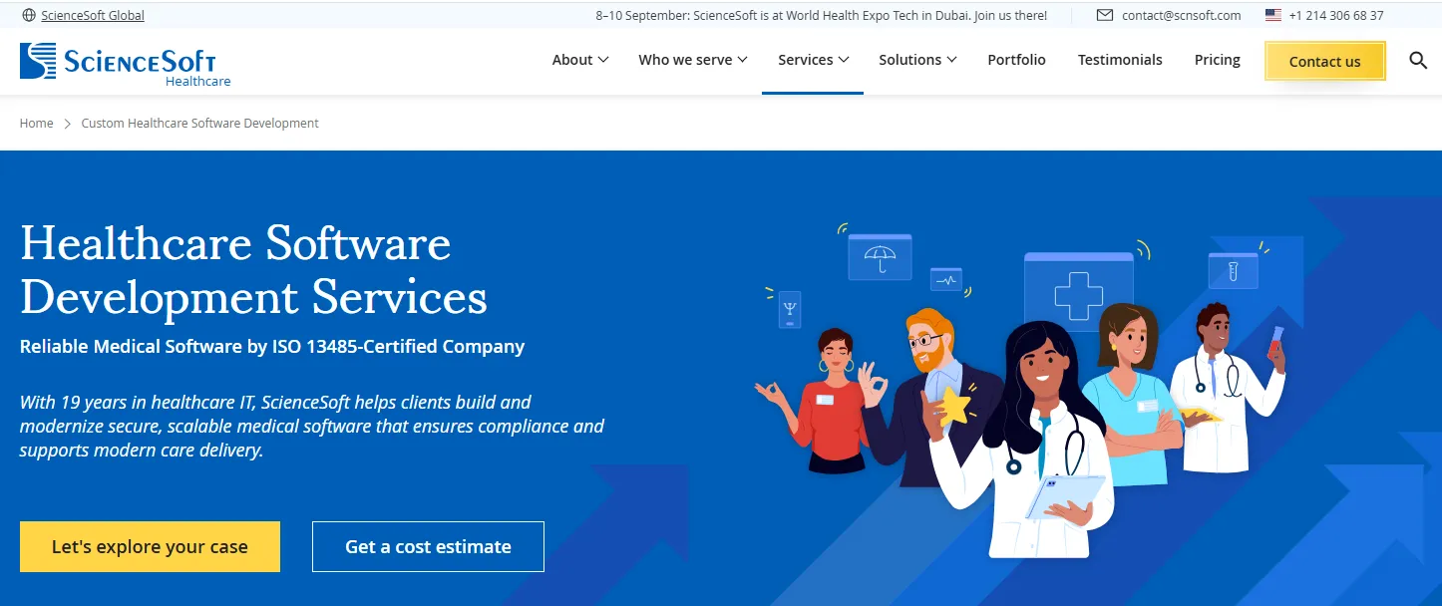Expand the Services menu
The image size is (1442, 606).
click(x=813, y=60)
